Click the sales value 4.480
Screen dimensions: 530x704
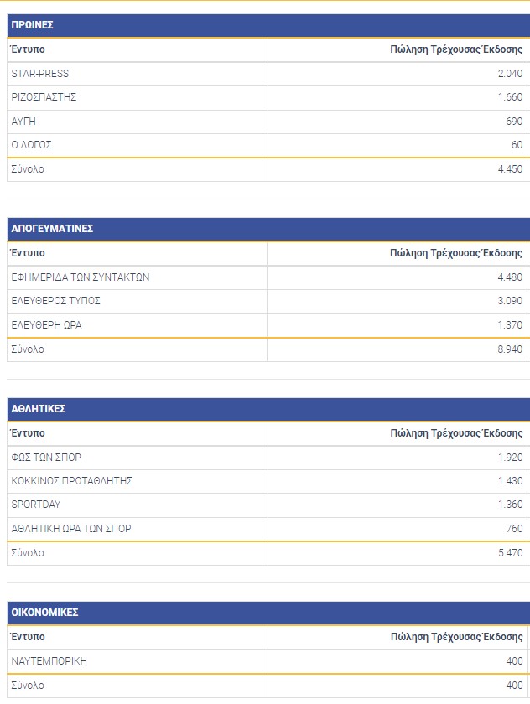click(509, 277)
